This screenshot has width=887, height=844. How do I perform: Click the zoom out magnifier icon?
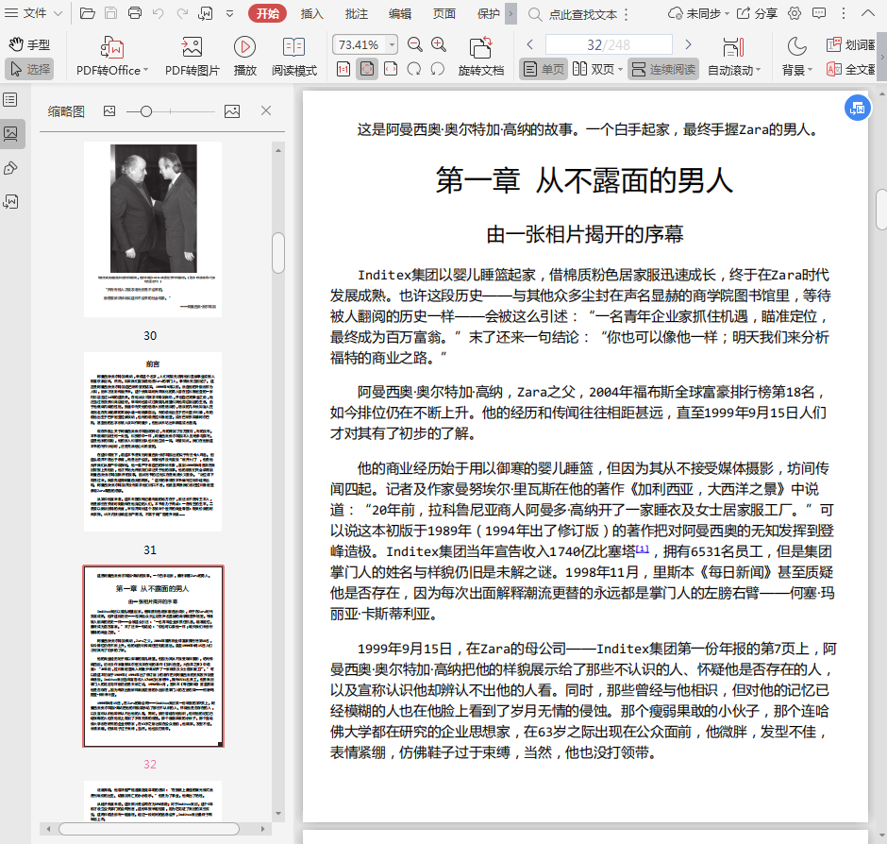coord(415,44)
